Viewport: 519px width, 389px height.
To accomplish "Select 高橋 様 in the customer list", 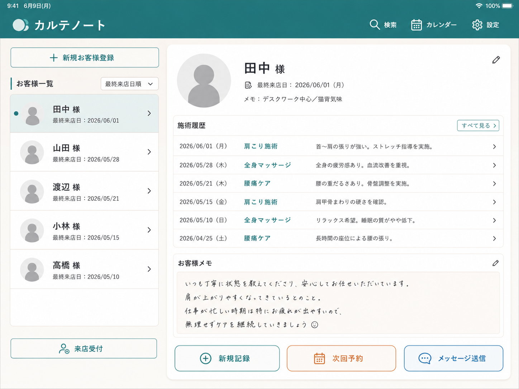I will [x=84, y=269].
